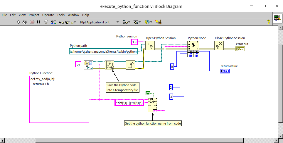283x143 pixels.
Task: Open the 10pt Application Font dropdown
Action: click(99, 22)
